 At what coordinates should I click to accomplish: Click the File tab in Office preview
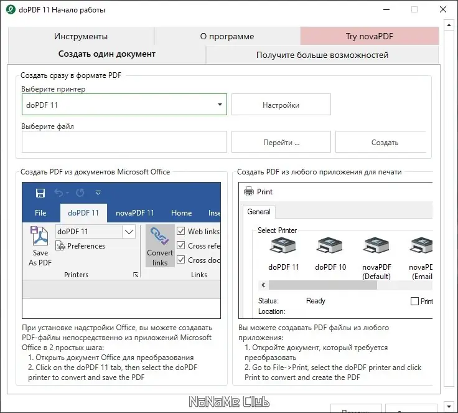point(40,213)
